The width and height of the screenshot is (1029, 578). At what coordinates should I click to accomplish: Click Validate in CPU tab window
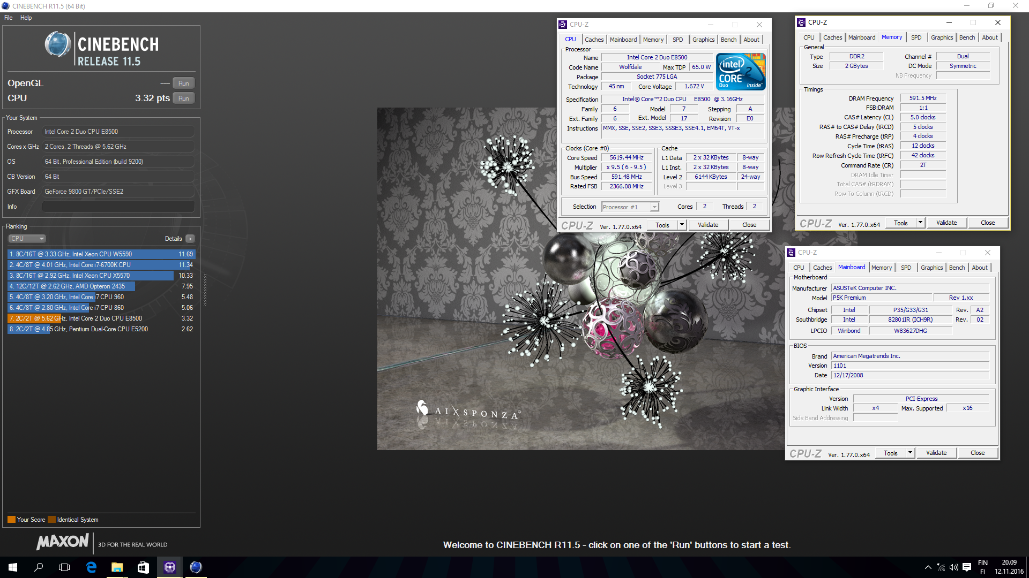pyautogui.click(x=708, y=225)
